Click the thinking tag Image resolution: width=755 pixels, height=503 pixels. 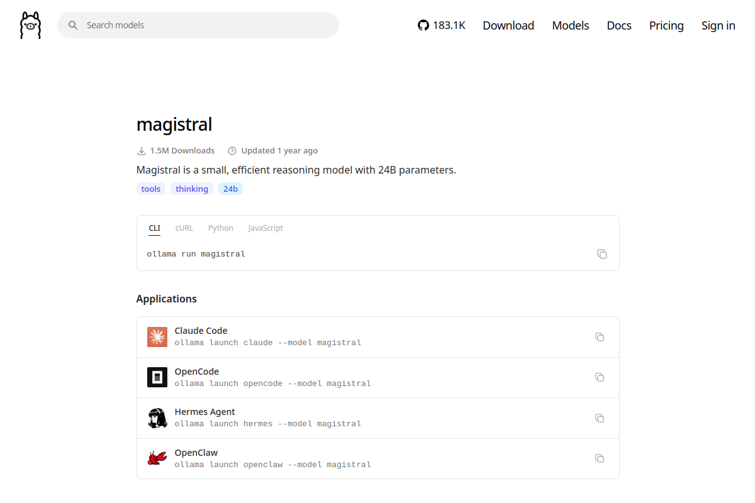click(192, 189)
